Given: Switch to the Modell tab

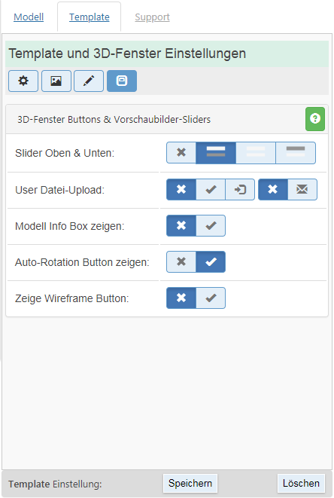Looking at the screenshot, I should coord(29,17).
